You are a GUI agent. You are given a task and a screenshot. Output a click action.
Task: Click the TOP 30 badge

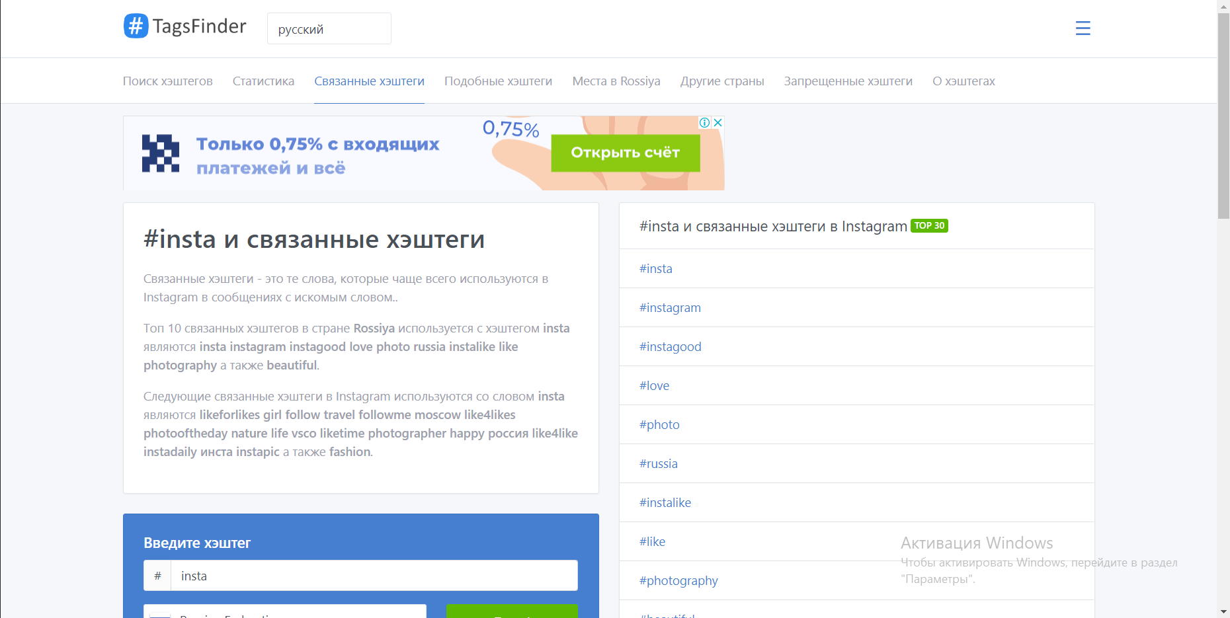[929, 225]
